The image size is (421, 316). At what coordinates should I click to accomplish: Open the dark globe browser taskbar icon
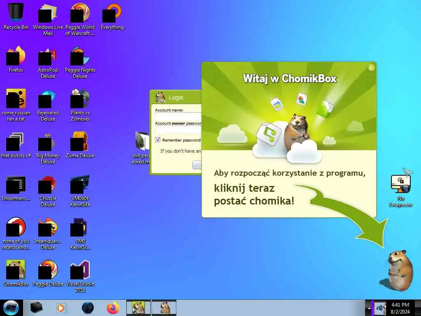[88, 308]
